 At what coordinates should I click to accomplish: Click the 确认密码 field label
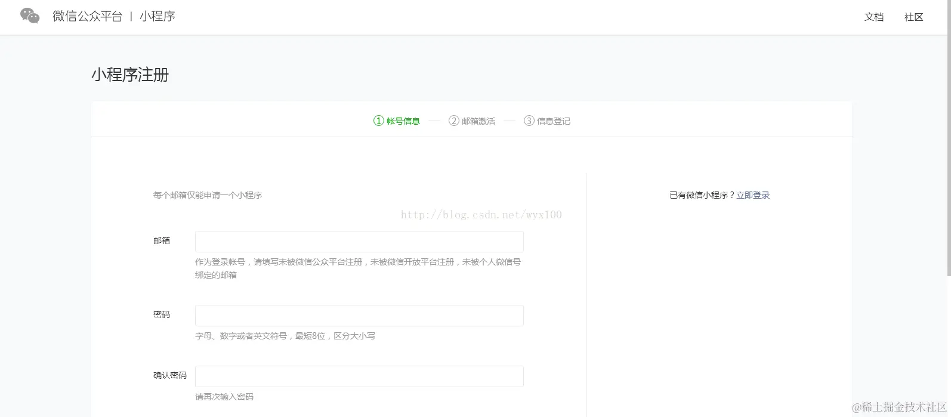click(170, 375)
